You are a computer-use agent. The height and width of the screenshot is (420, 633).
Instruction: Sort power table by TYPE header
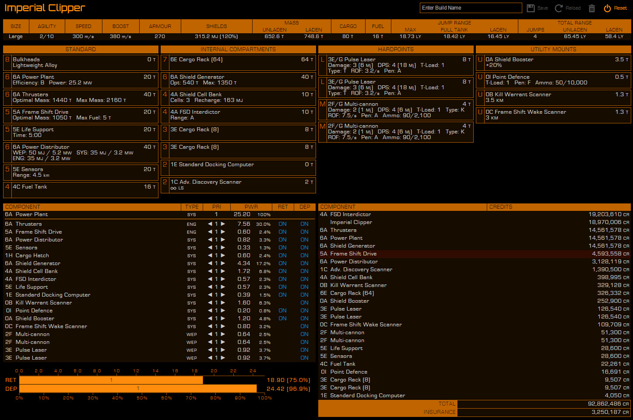coord(192,207)
